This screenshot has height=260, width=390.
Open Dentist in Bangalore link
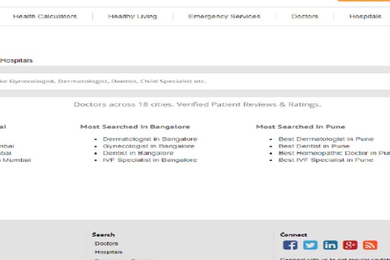[138, 153]
